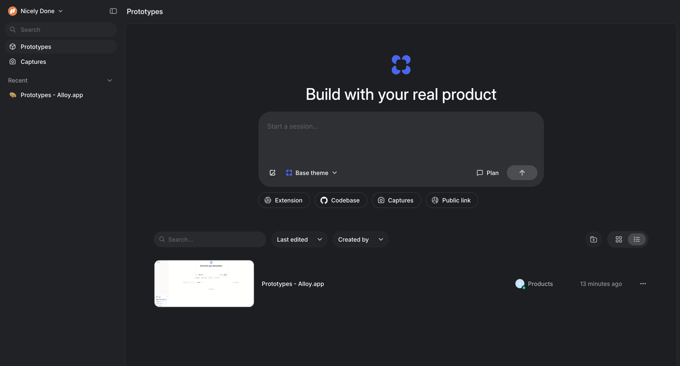This screenshot has height=366, width=680.
Task: Toggle Plan mode
Action: [x=488, y=173]
